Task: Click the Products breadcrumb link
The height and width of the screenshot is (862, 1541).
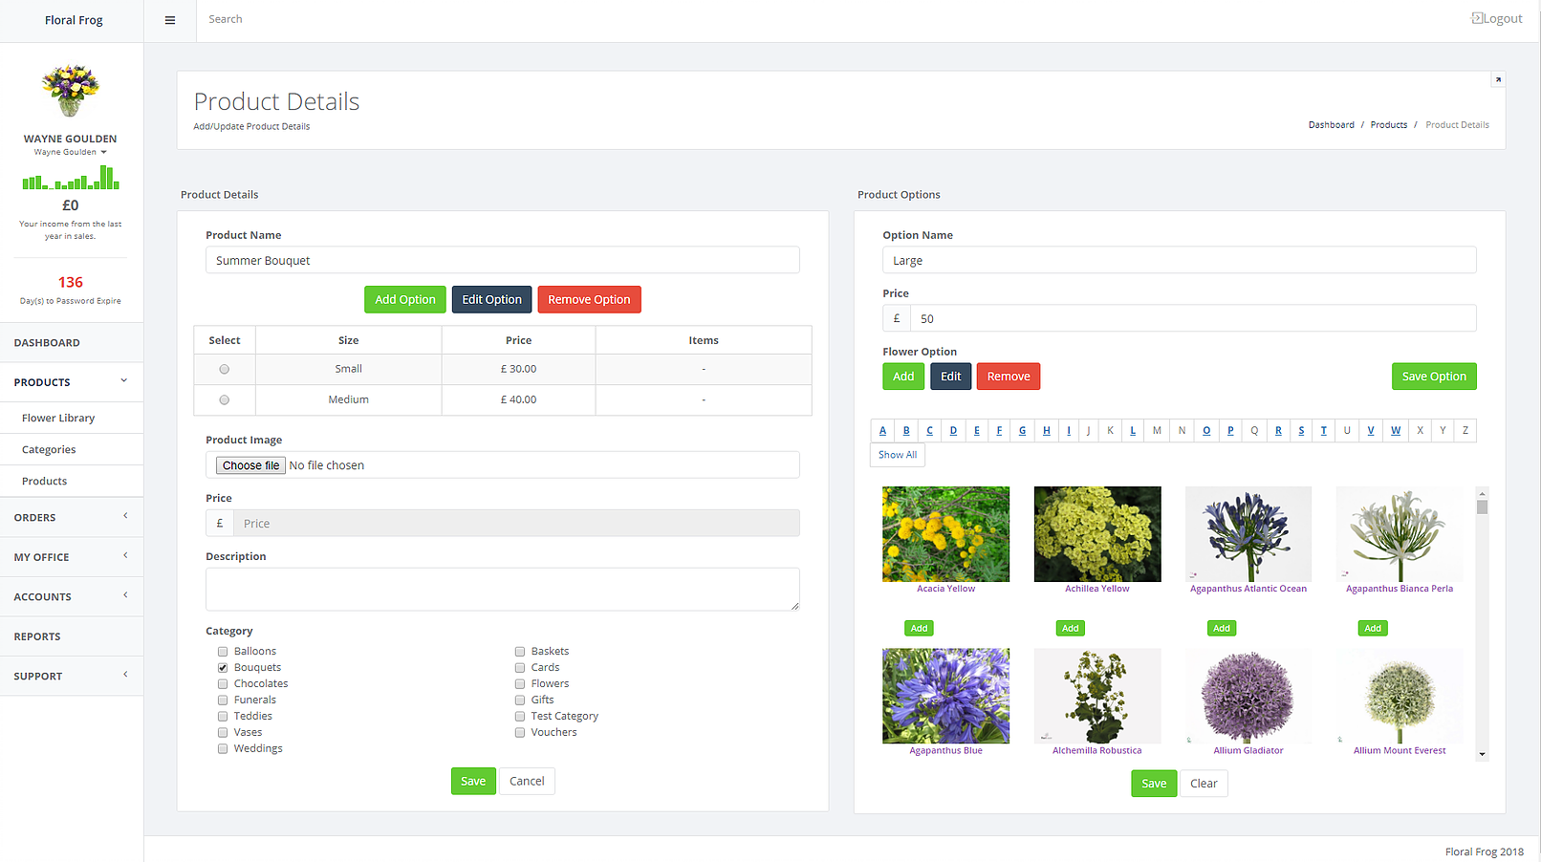Action: click(1388, 124)
